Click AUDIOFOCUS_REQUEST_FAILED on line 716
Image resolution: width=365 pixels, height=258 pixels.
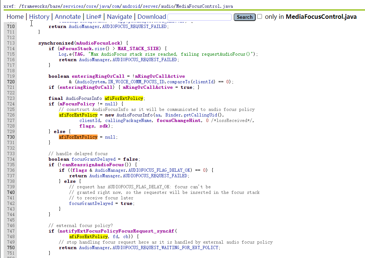click(x=145, y=60)
